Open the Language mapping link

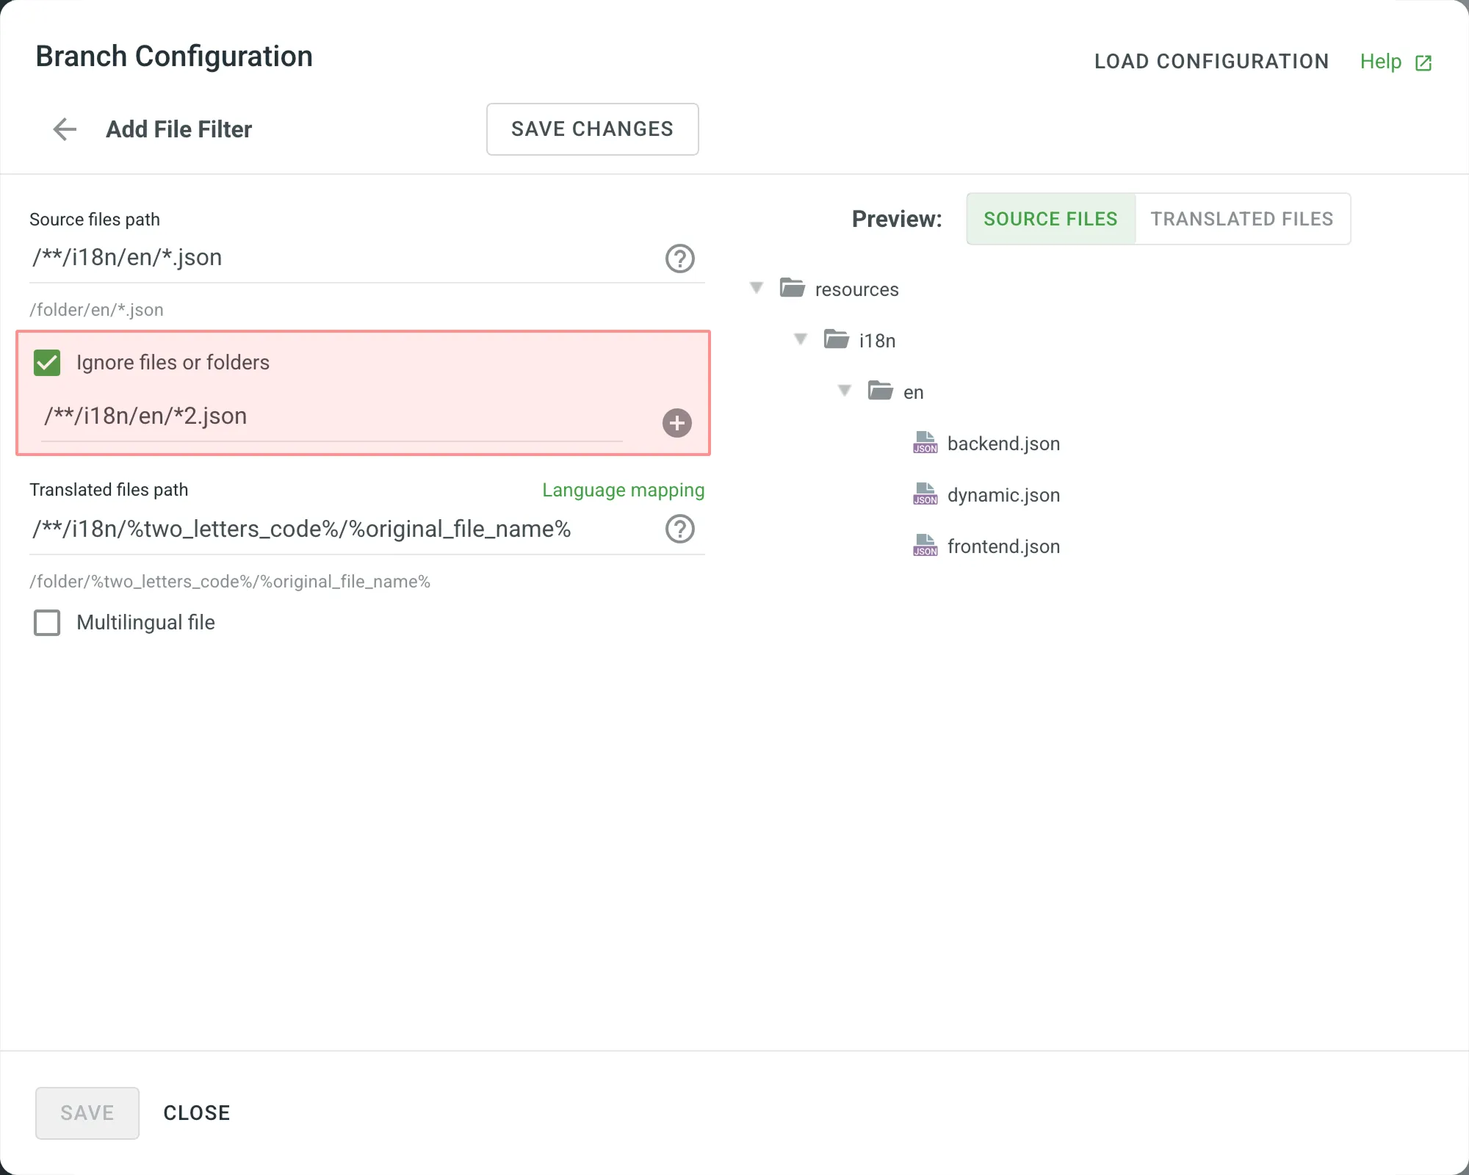tap(623, 490)
